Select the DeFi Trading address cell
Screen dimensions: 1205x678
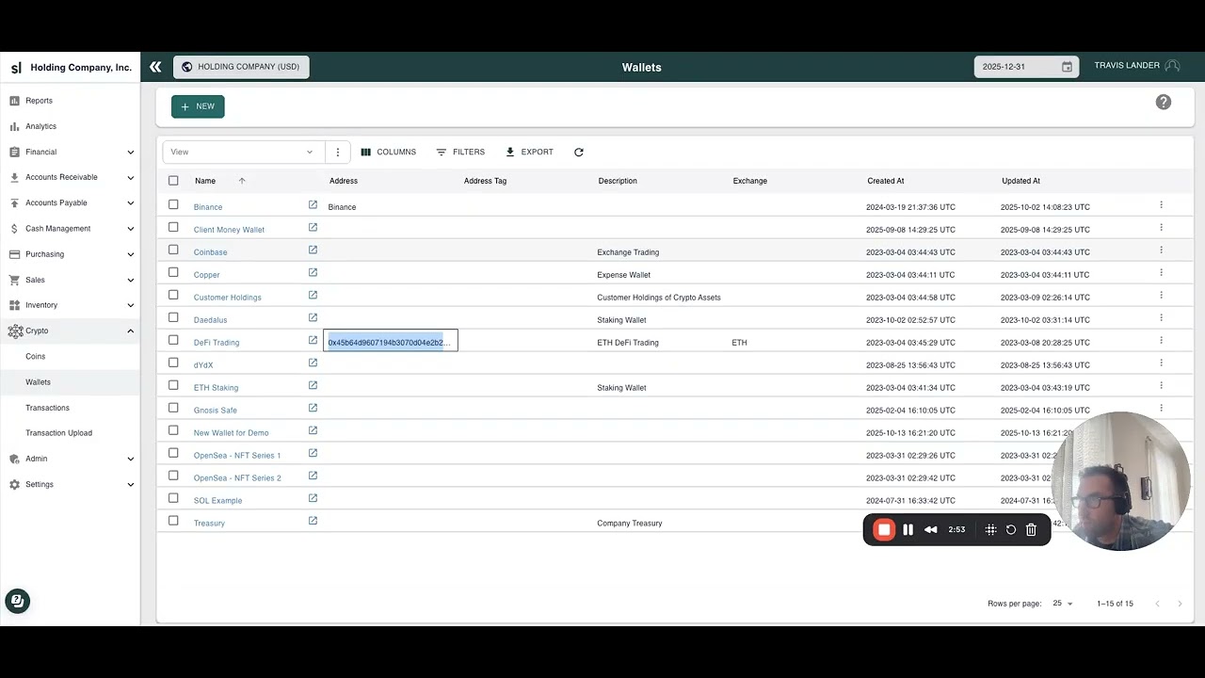pyautogui.click(x=391, y=341)
